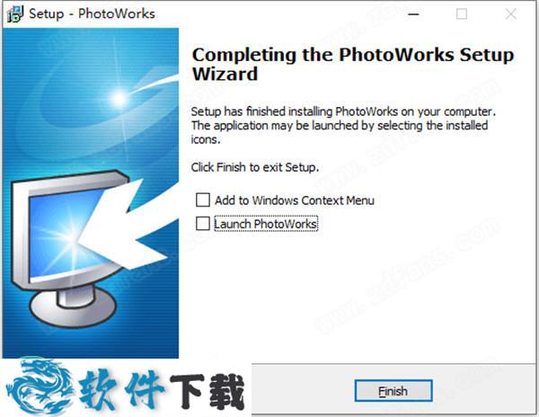Click Finish to exit Setup
This screenshot has height=417, width=539.
393,391
